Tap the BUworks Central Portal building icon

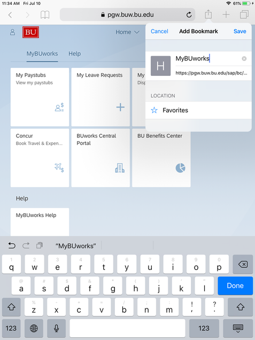tap(120, 168)
